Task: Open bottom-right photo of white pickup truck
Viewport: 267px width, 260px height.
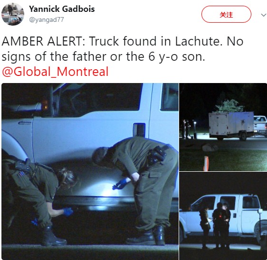Action: [223, 216]
